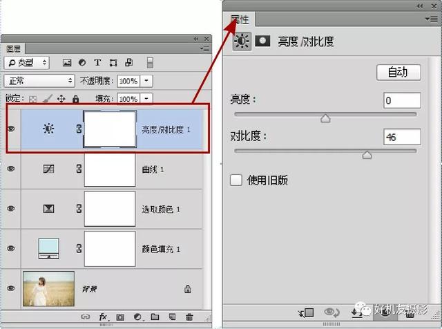The height and width of the screenshot is (329, 442).
Task: Add a layer mask from bottom bar
Action: click(x=120, y=317)
